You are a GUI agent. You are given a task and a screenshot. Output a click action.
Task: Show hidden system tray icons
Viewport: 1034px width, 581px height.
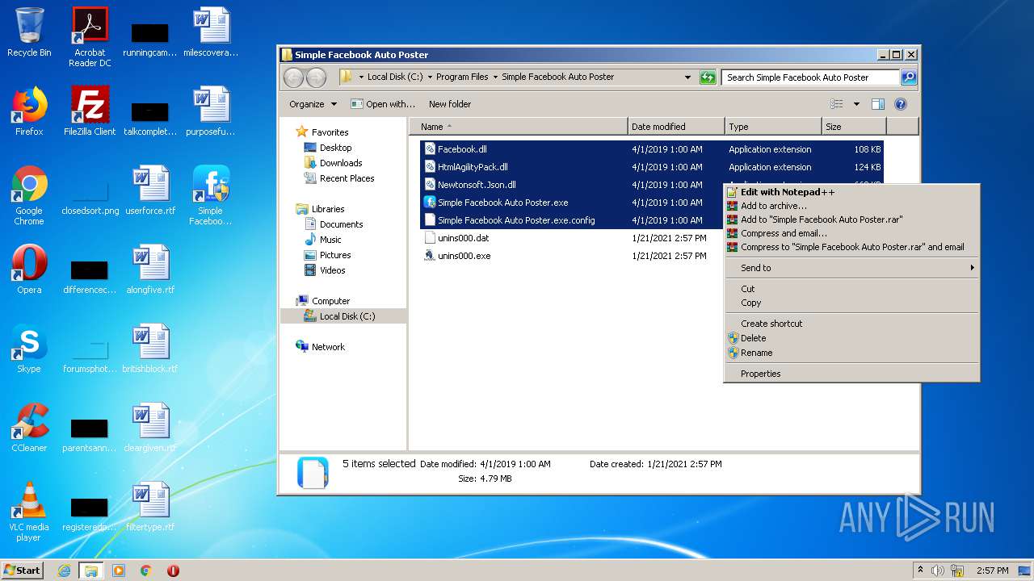(920, 570)
